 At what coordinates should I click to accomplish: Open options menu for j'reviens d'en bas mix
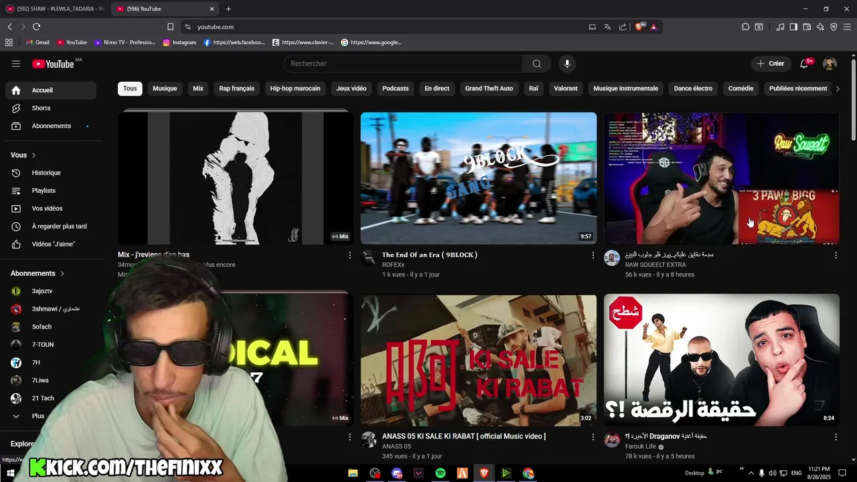(349, 255)
